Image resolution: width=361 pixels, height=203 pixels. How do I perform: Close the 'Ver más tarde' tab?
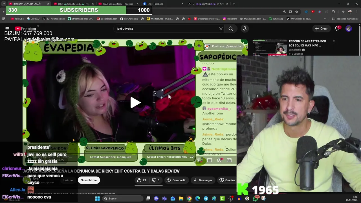[138, 4]
